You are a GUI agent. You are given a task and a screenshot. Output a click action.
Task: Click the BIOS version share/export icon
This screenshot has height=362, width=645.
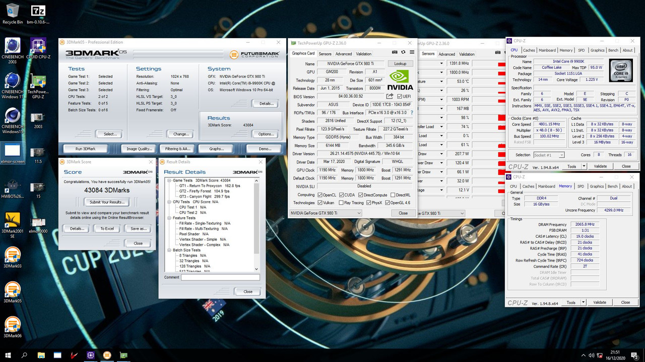pos(390,96)
